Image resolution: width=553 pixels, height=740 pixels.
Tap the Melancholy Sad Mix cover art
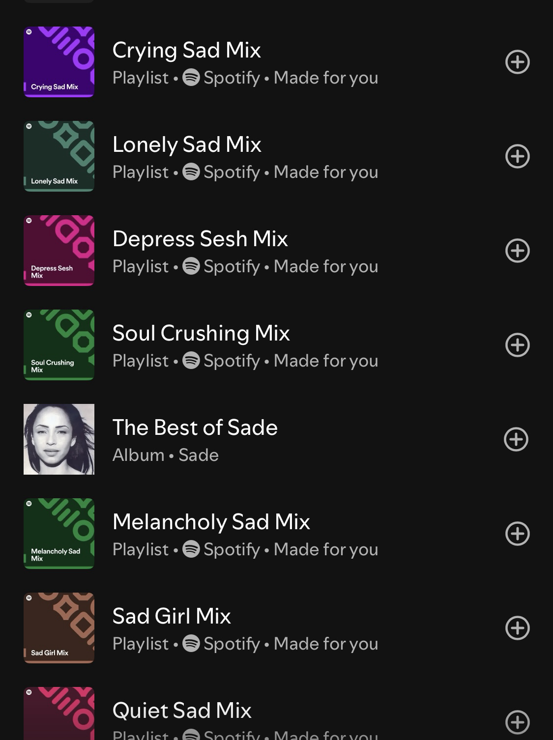pos(59,534)
